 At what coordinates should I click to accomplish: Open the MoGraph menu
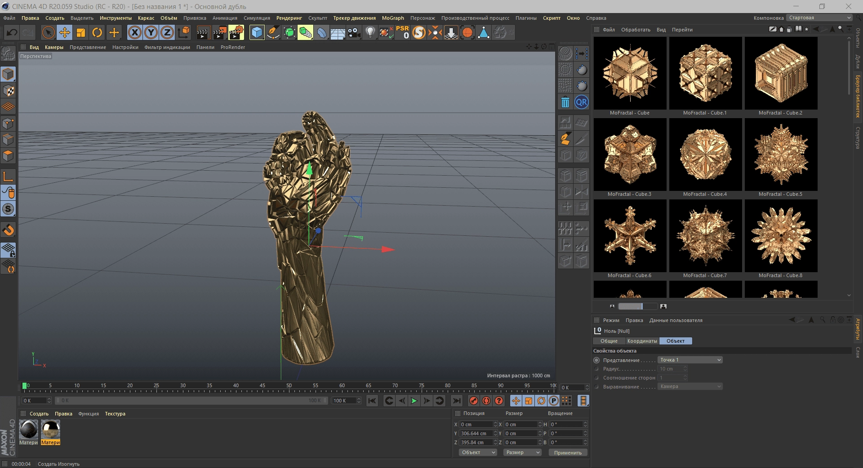tap(393, 18)
